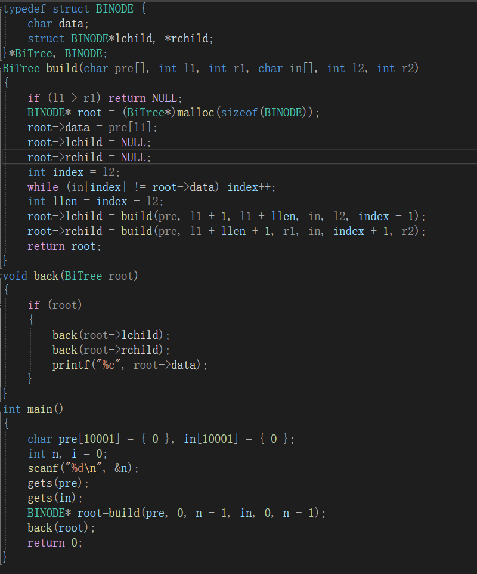
Task: Collapse the typedef struct BINODE block
Action: click(2, 10)
